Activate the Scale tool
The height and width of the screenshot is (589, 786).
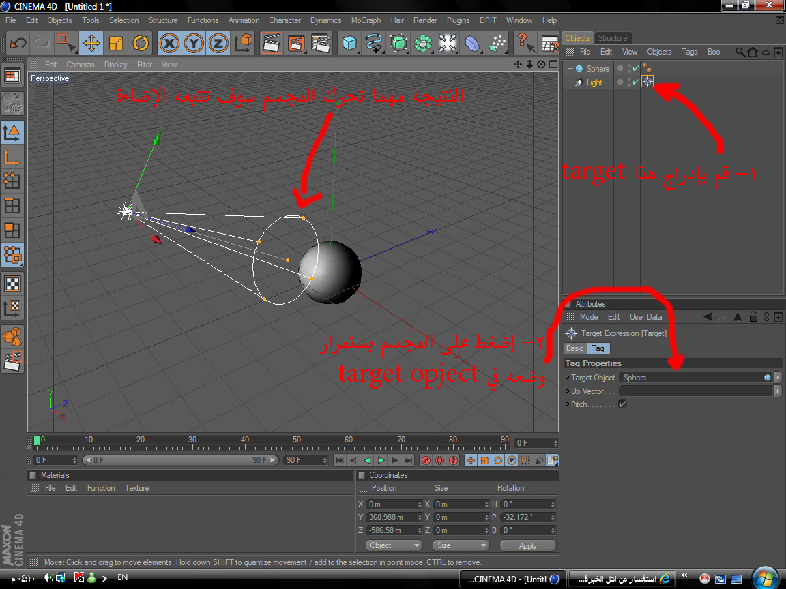pos(116,43)
